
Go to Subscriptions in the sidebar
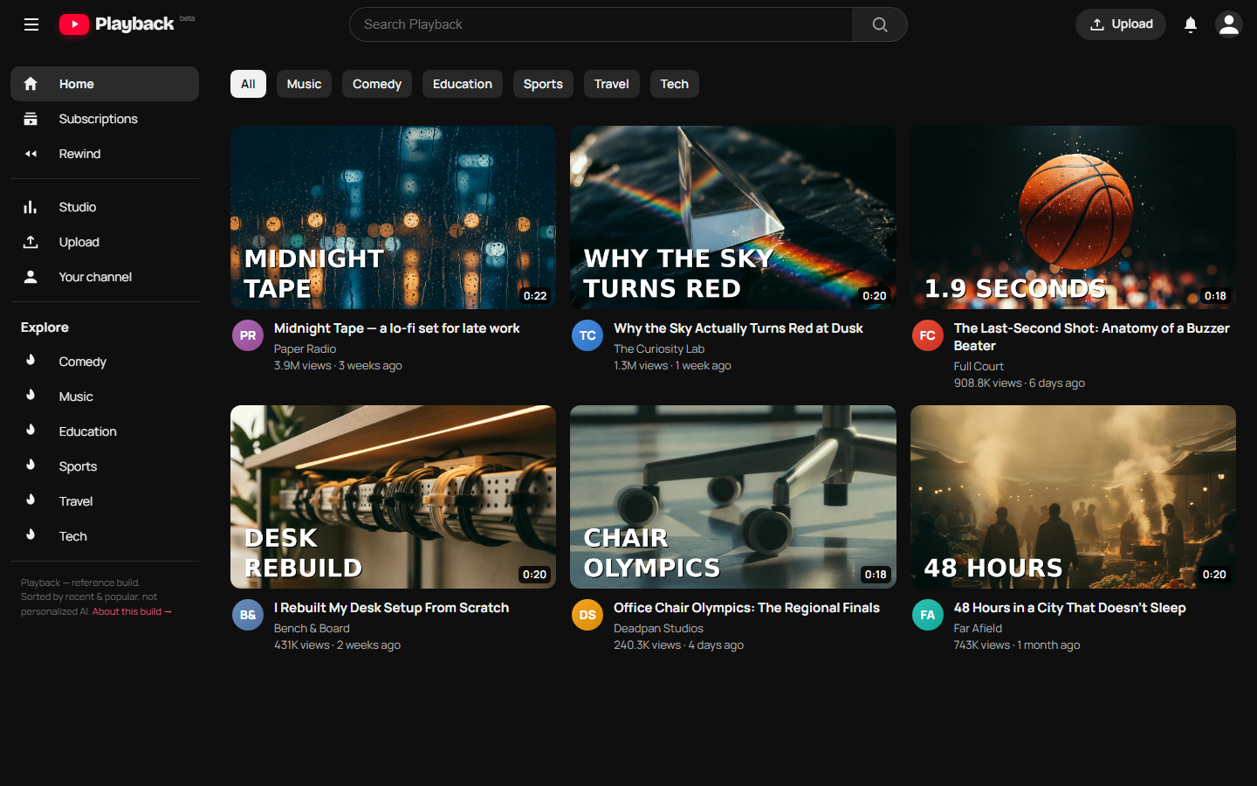[105, 119]
